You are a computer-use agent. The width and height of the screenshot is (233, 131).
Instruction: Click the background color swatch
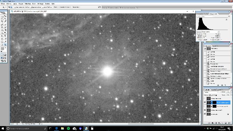pyautogui.click(x=4, y=50)
